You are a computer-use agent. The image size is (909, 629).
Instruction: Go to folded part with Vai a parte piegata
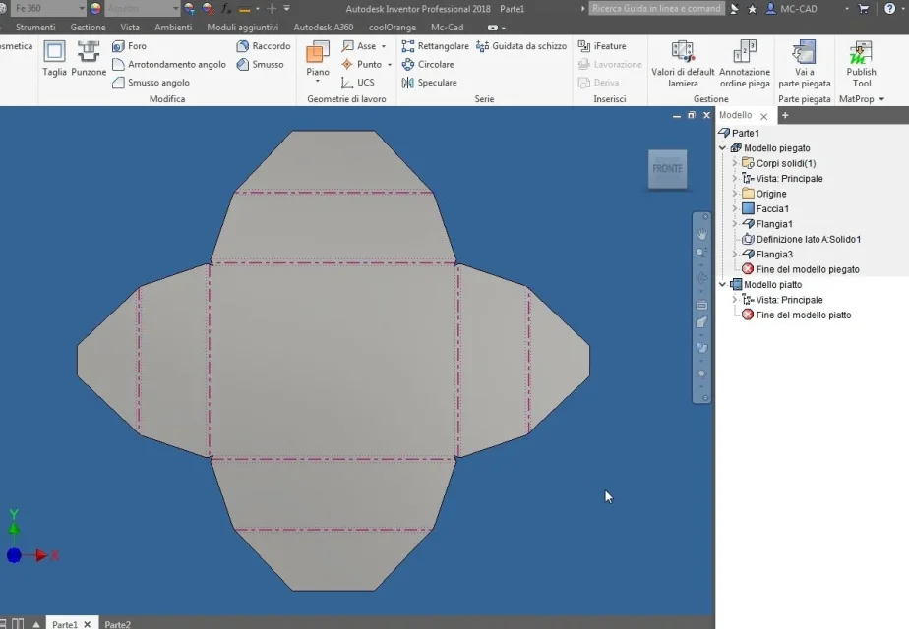(x=804, y=64)
